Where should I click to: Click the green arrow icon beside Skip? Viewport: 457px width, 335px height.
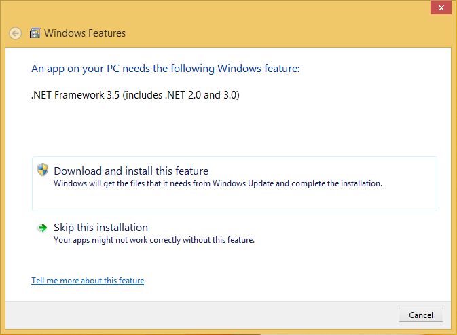coord(43,228)
